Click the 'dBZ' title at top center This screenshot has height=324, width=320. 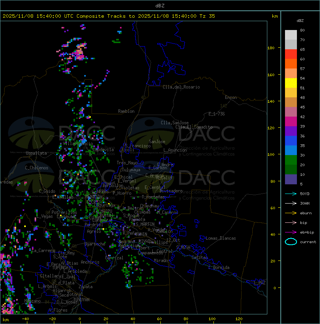[160, 6]
